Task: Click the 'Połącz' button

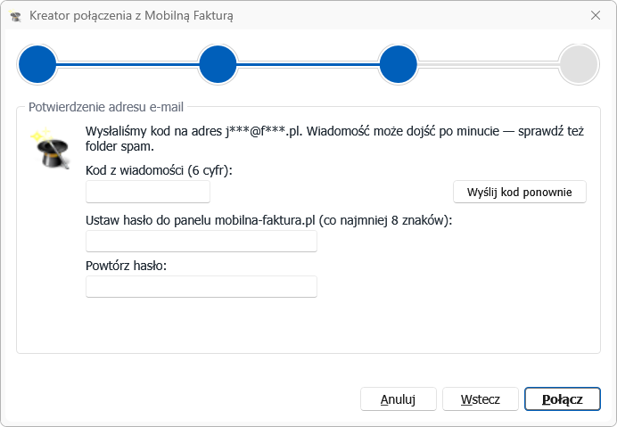Action: (563, 399)
